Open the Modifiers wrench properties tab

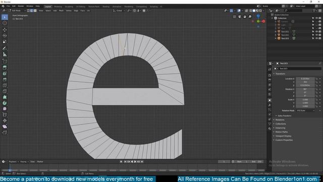(270, 105)
